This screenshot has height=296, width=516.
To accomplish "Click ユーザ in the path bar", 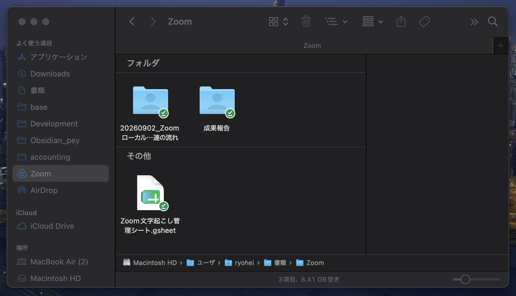I will pyautogui.click(x=201, y=263).
